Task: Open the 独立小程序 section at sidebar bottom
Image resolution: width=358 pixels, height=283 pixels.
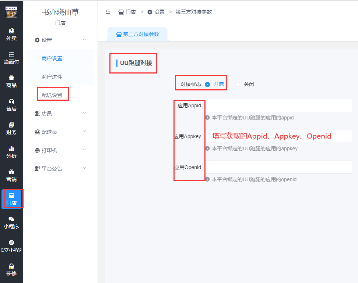Action: [11, 246]
